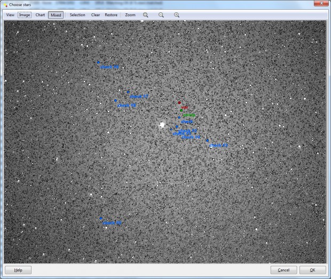Confirm star selection with OK

pyautogui.click(x=312, y=270)
